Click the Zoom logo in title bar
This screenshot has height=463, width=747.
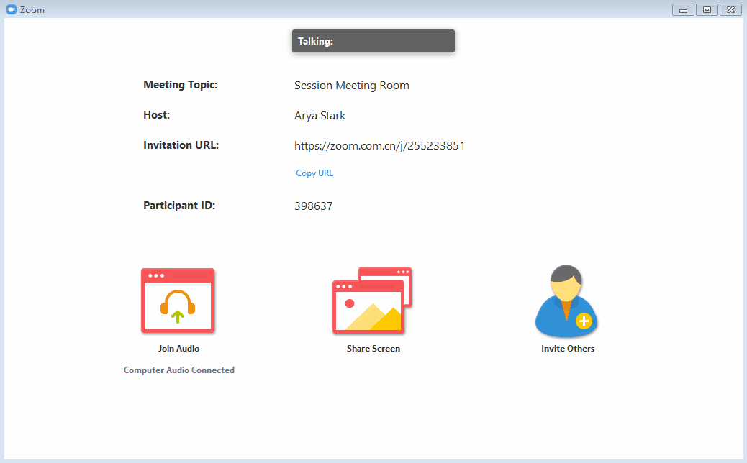(12, 9)
